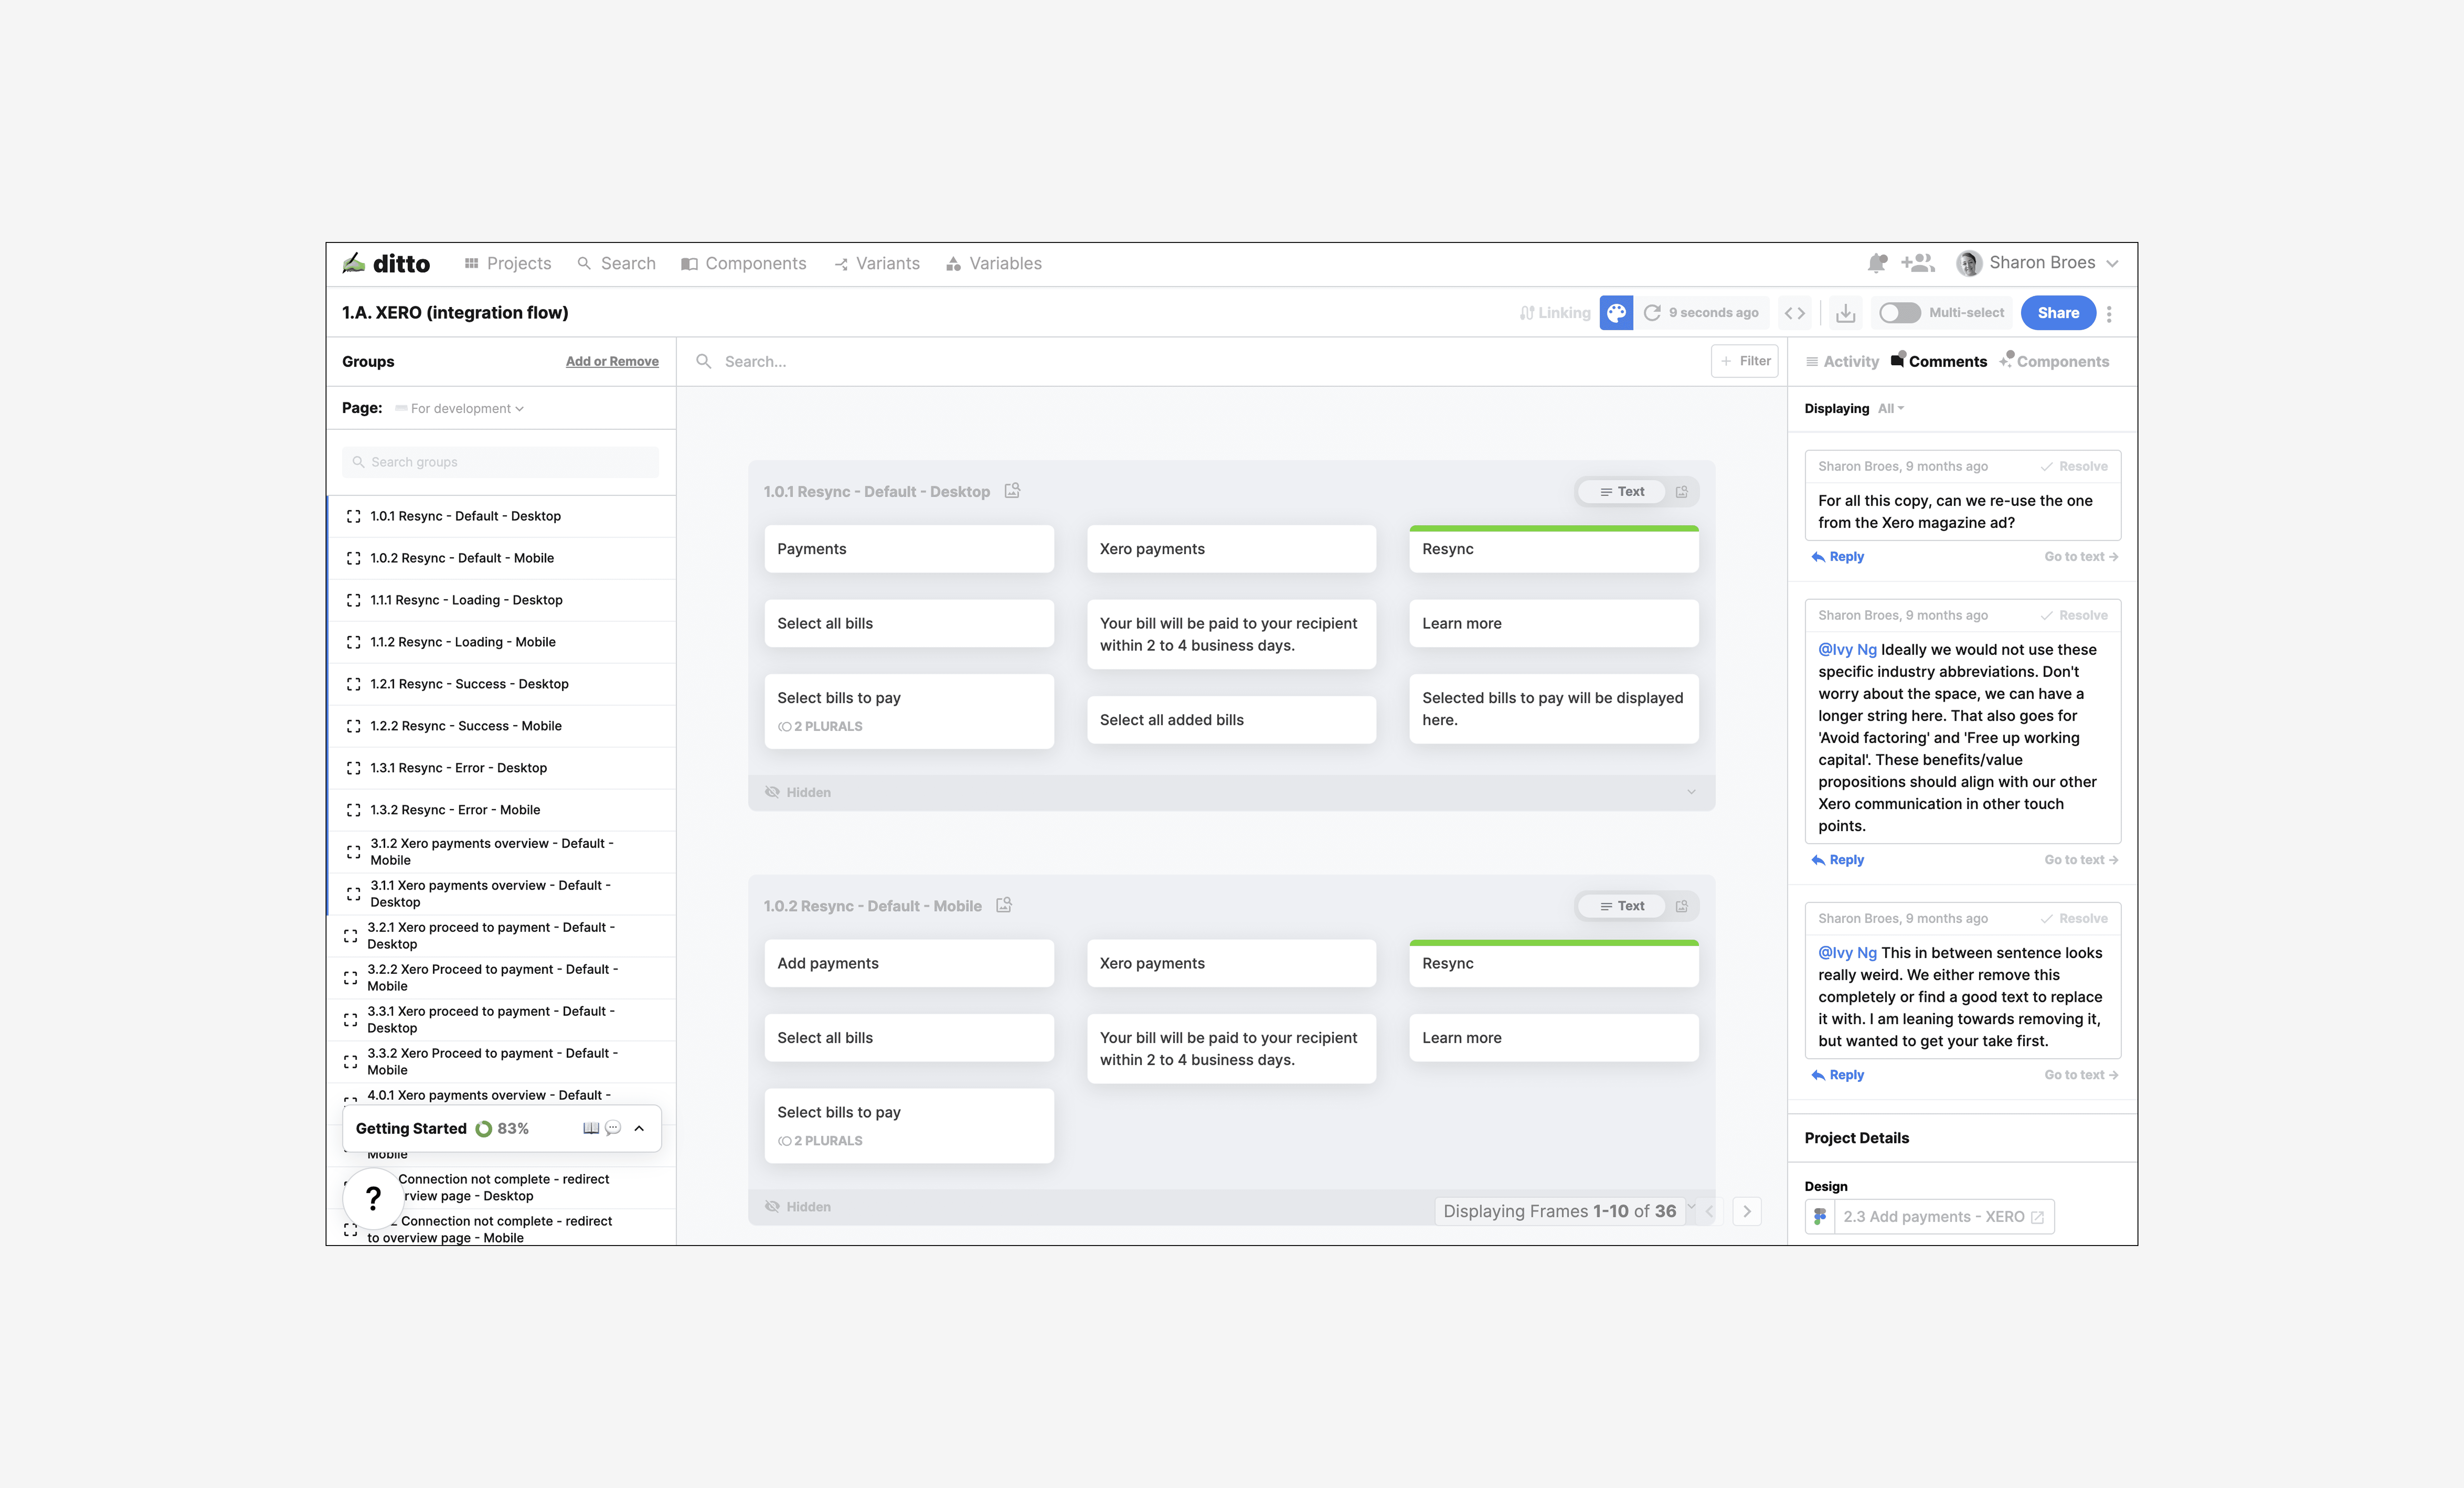Open the notifications bell

[x=1876, y=263]
